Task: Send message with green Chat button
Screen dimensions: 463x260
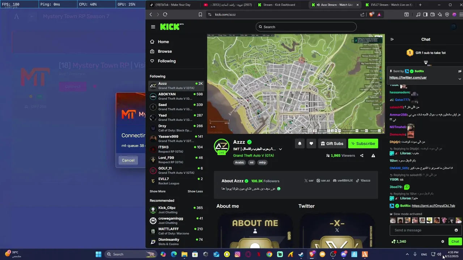Action: tap(455, 242)
